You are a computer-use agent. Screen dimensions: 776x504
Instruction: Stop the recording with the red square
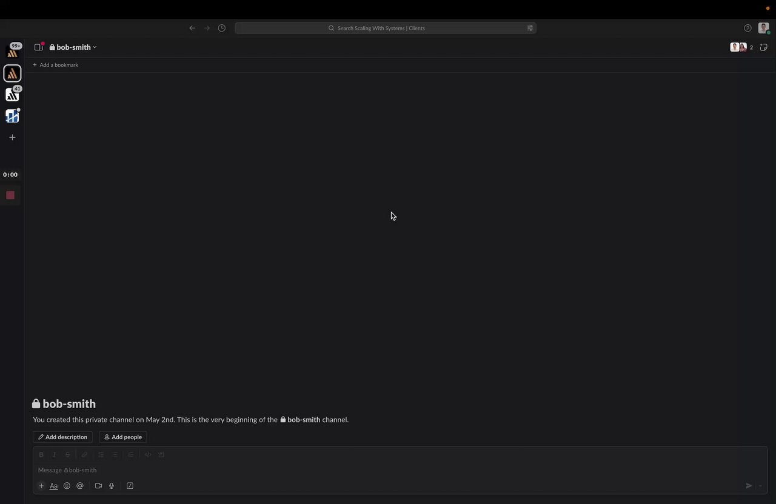pos(10,195)
